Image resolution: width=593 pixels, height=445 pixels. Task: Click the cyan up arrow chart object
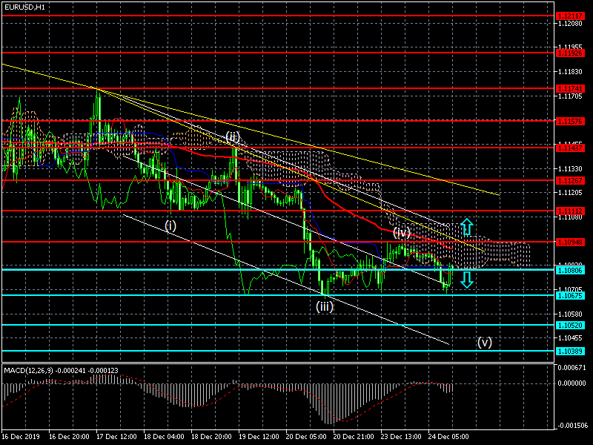click(467, 227)
